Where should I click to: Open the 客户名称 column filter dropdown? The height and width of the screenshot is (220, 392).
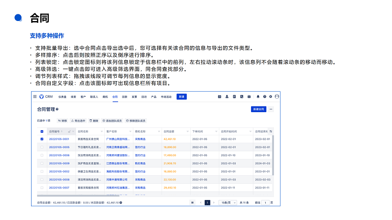(x=130, y=131)
